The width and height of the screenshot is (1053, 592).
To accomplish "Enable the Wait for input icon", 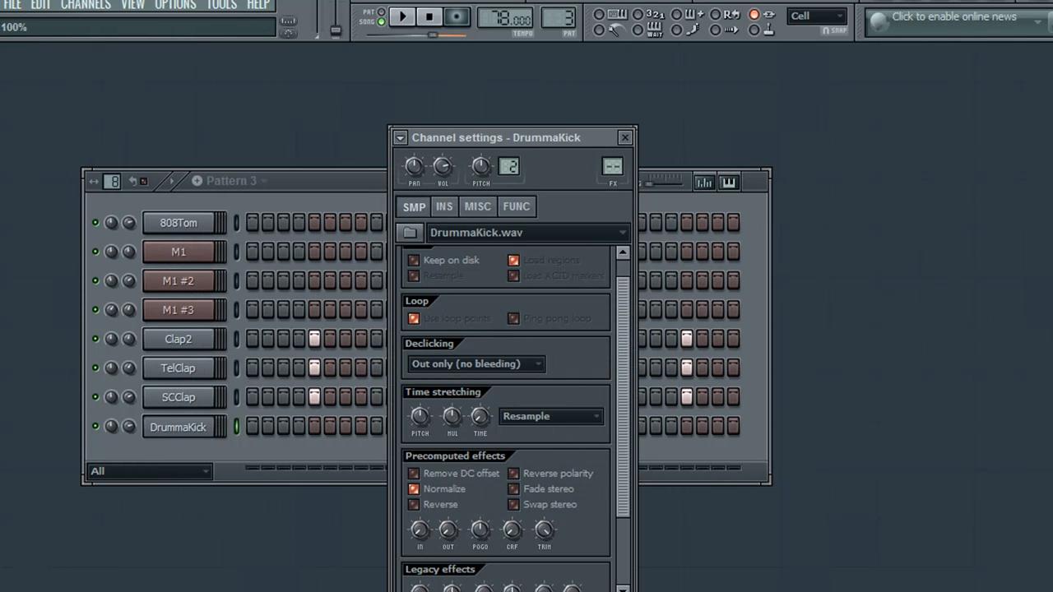I will click(x=655, y=30).
